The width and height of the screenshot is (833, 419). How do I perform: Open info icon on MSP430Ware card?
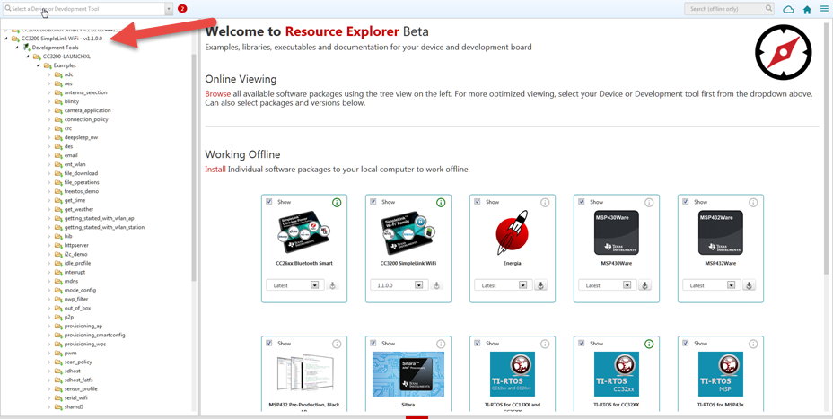pyautogui.click(x=649, y=203)
